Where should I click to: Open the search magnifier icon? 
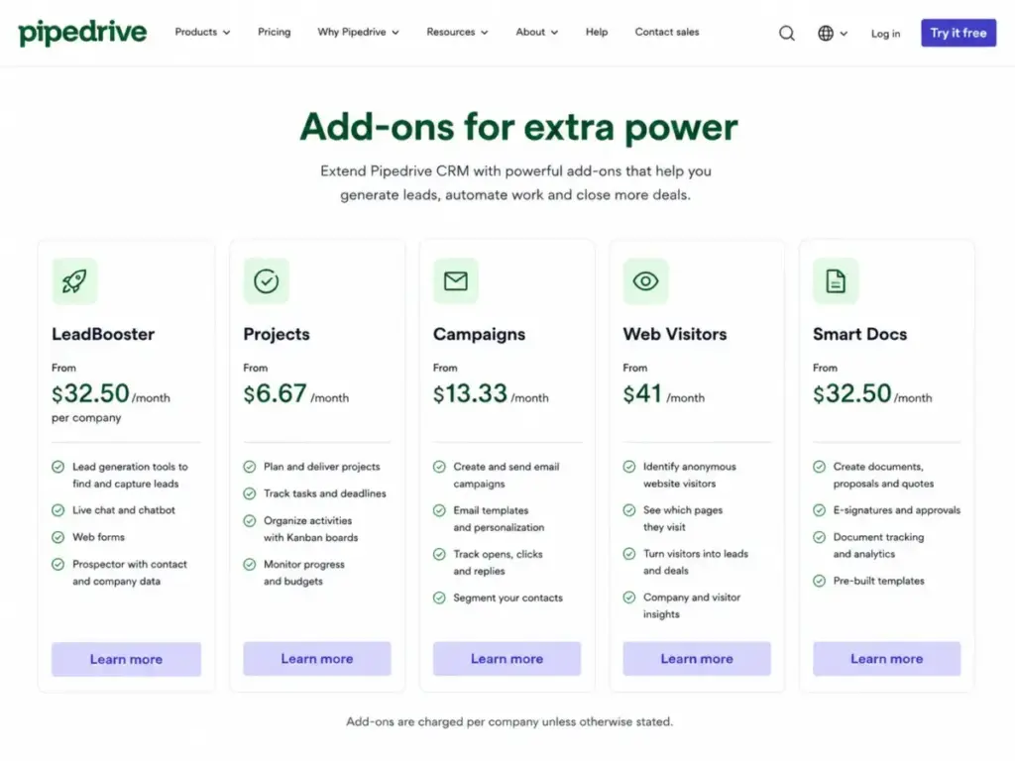pyautogui.click(x=786, y=33)
